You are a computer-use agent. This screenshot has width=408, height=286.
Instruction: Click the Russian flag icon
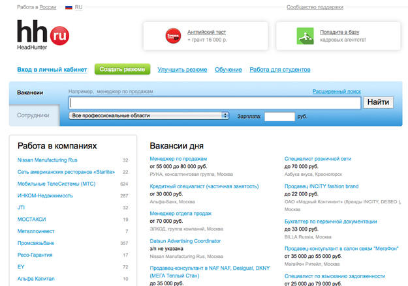pyautogui.click(x=69, y=8)
